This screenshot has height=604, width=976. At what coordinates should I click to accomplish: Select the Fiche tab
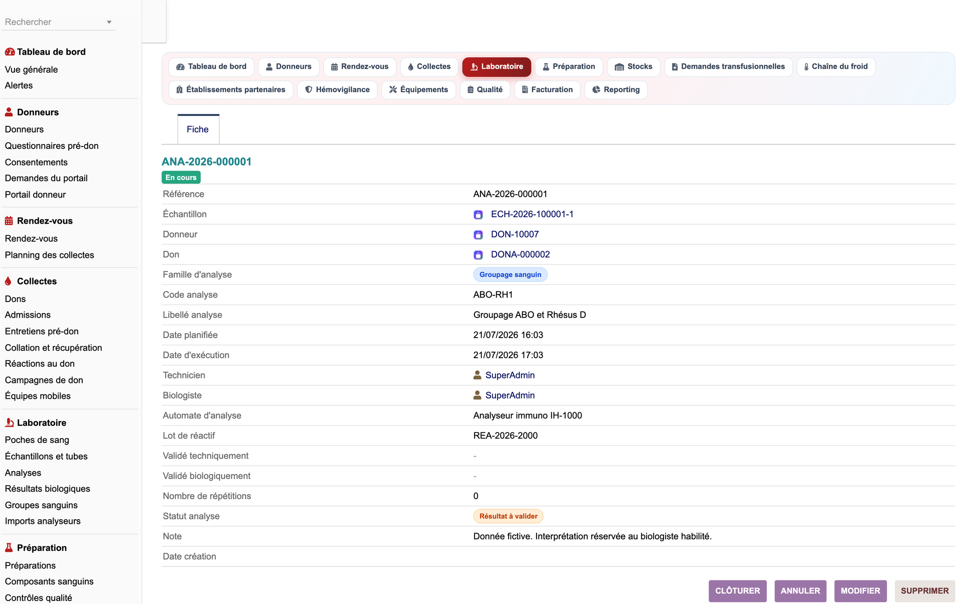coord(198,129)
